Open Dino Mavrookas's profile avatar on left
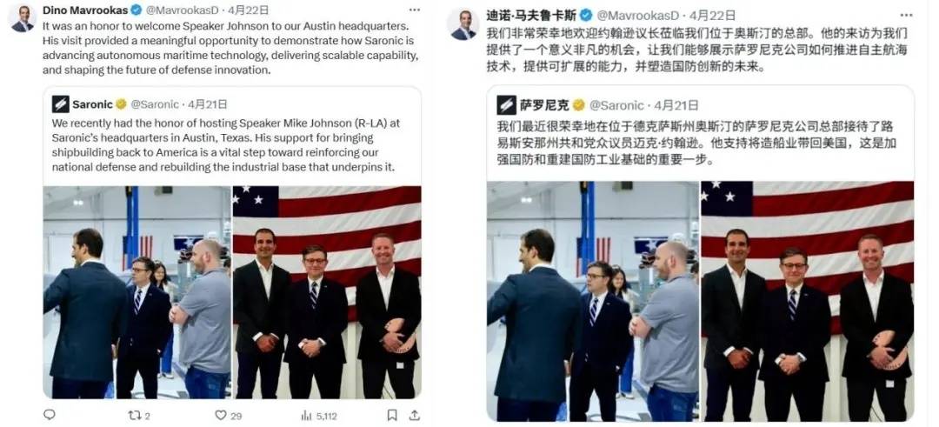This screenshot has height=427, width=939. pos(22,18)
